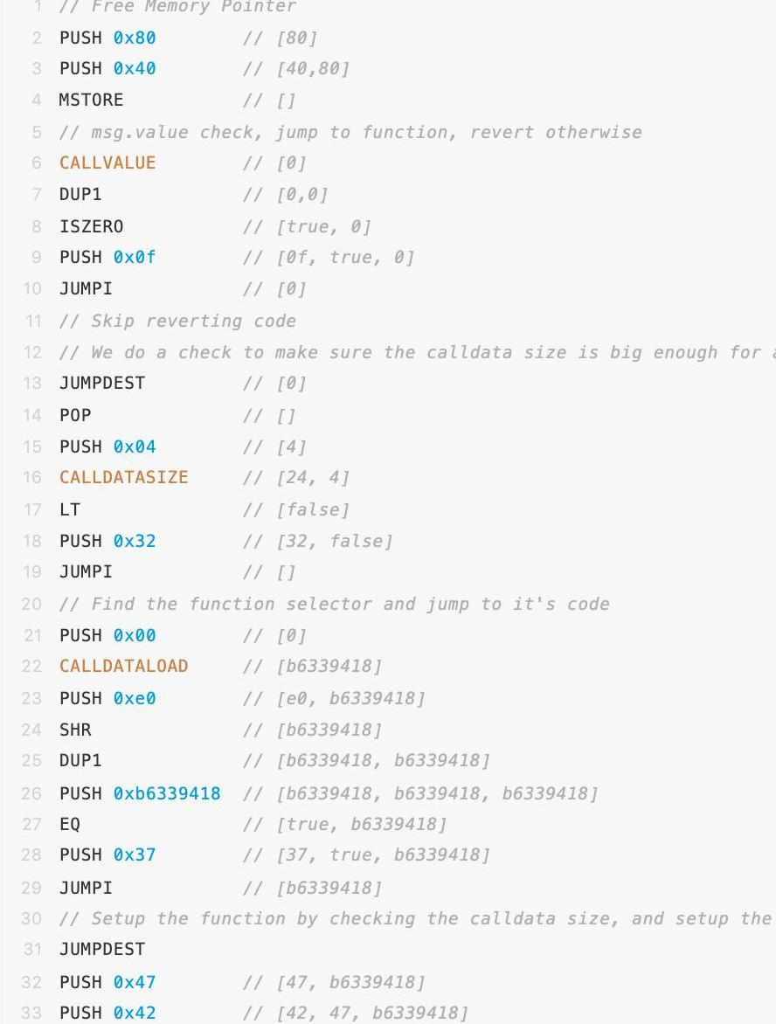776x1024 pixels.
Task: Select the CALLVALUE opcode on line 6
Action: 107,163
